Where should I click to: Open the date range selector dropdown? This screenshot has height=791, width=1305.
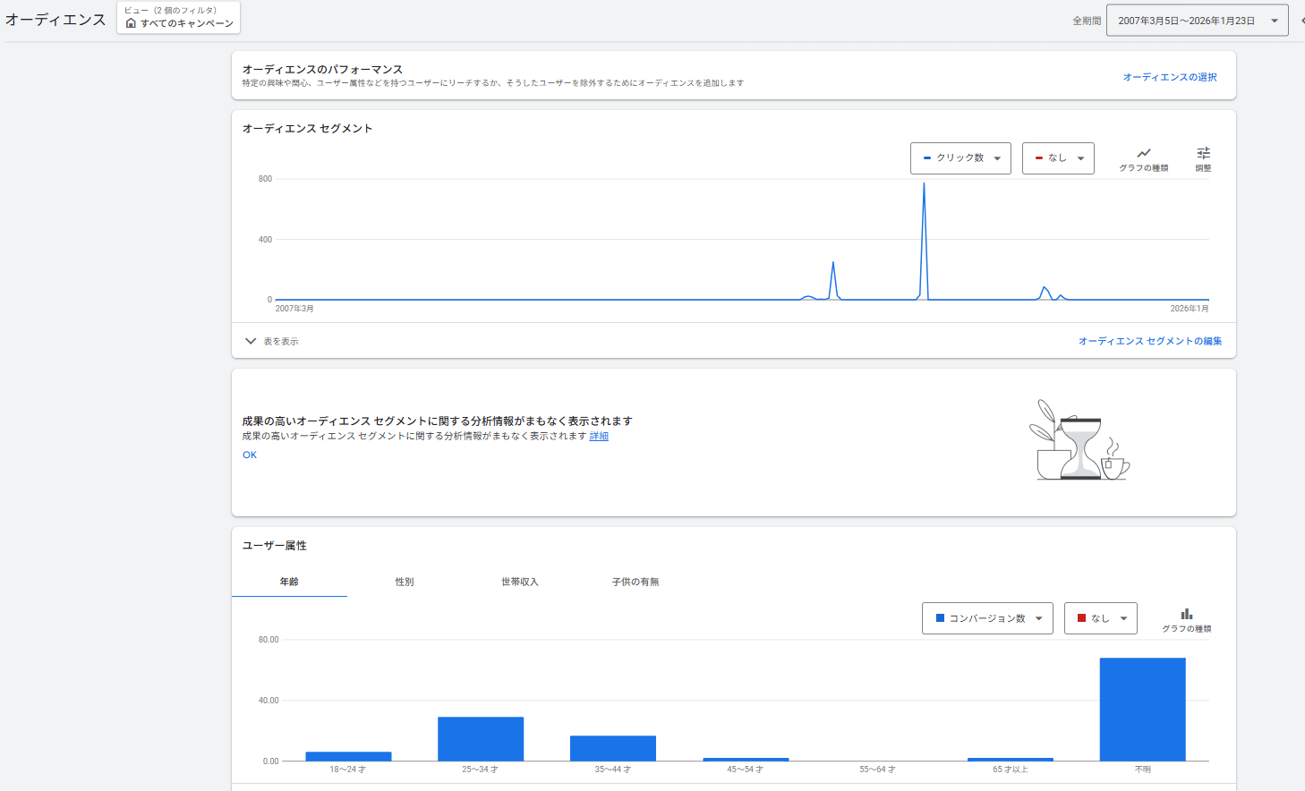pos(1197,21)
